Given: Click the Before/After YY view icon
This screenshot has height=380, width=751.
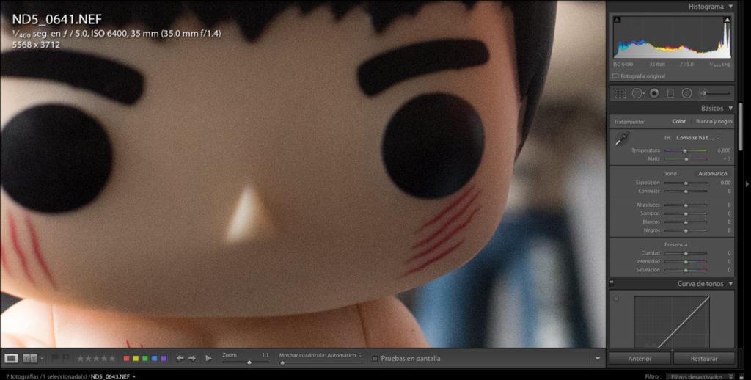Looking at the screenshot, I should (x=29, y=359).
